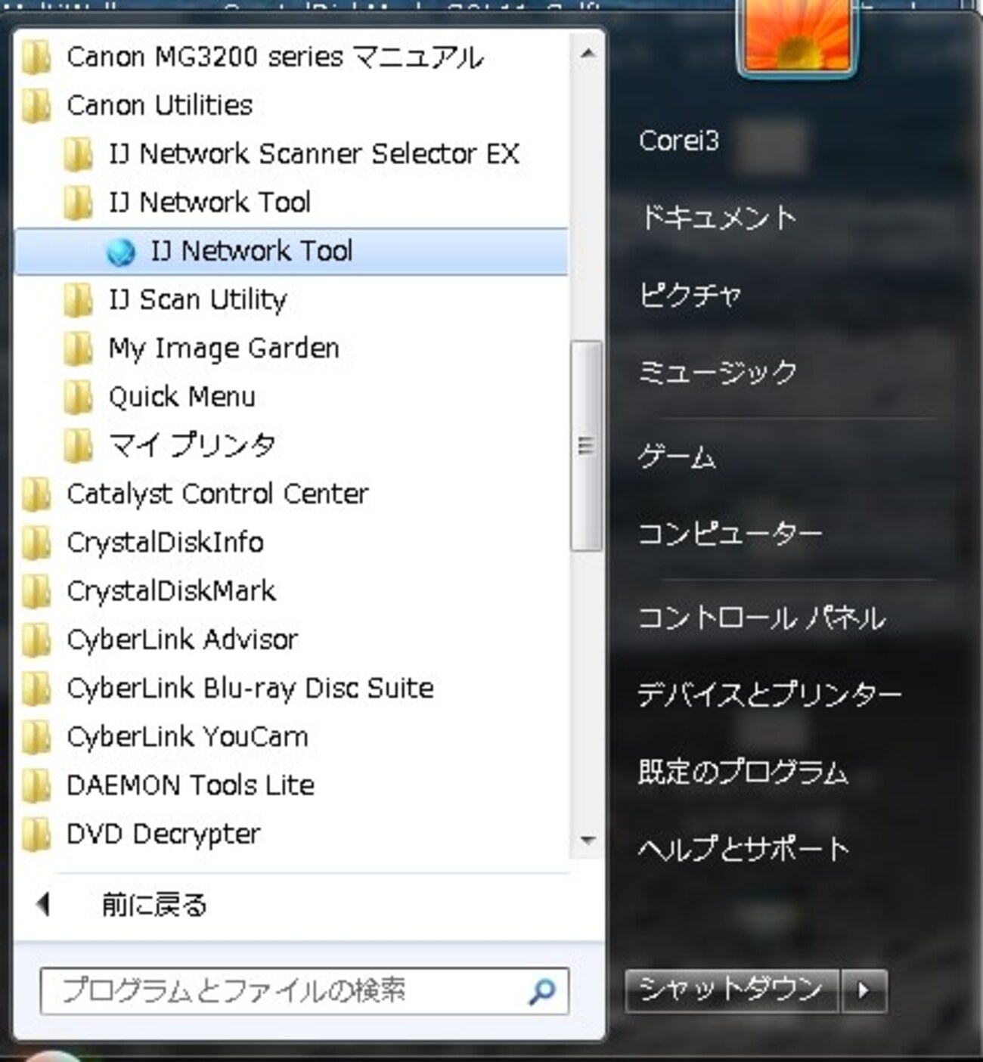Expand the IJ Scan Utility folder label
Screen dimensions: 983x1062
[198, 300]
